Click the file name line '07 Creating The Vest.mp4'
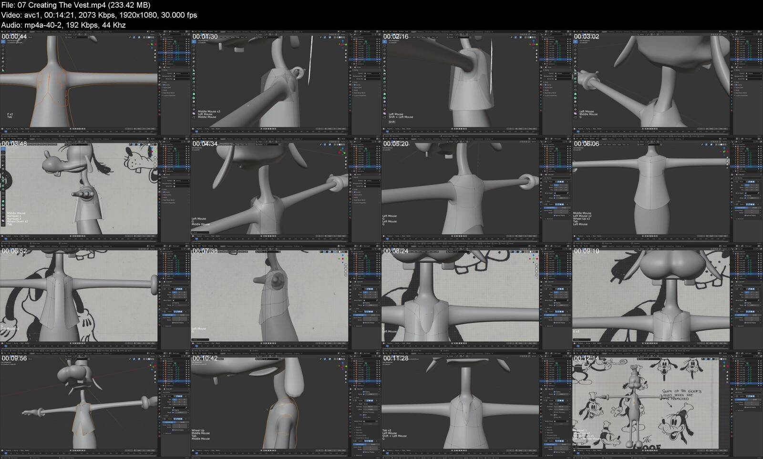This screenshot has width=763, height=459. coord(76,5)
